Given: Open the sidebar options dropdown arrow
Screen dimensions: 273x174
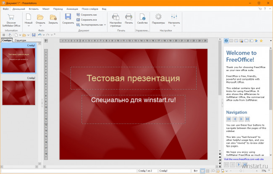Looking at the screenshot, I should click(271, 41).
